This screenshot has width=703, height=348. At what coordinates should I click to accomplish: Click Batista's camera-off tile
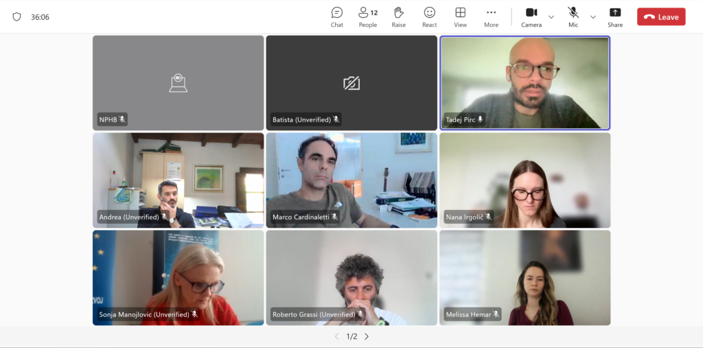tap(351, 83)
